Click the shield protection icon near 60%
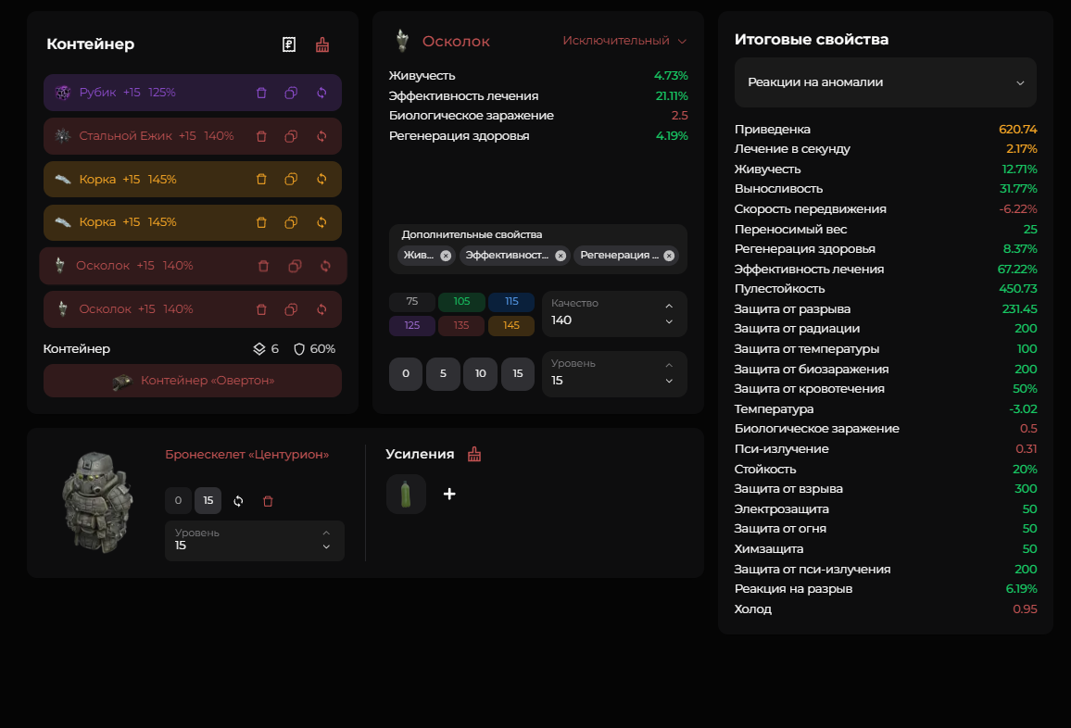The height and width of the screenshot is (728, 1071). [x=299, y=350]
